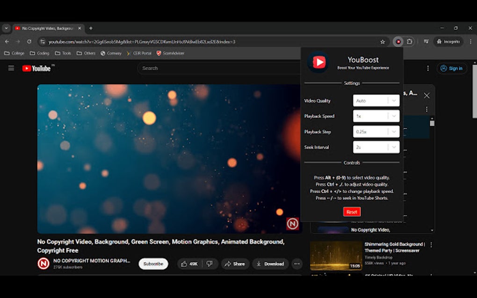
Task: Open the Coding bookmarks folder
Action: pos(40,53)
